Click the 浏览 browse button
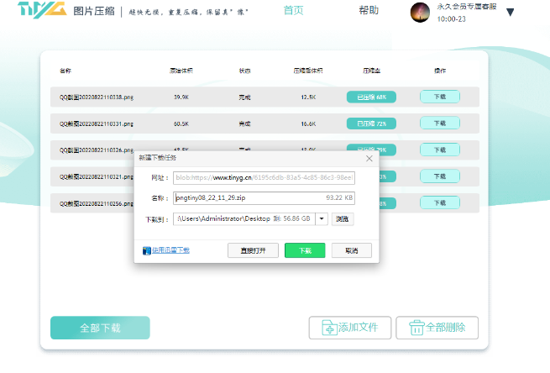The height and width of the screenshot is (373, 550). pos(343,219)
